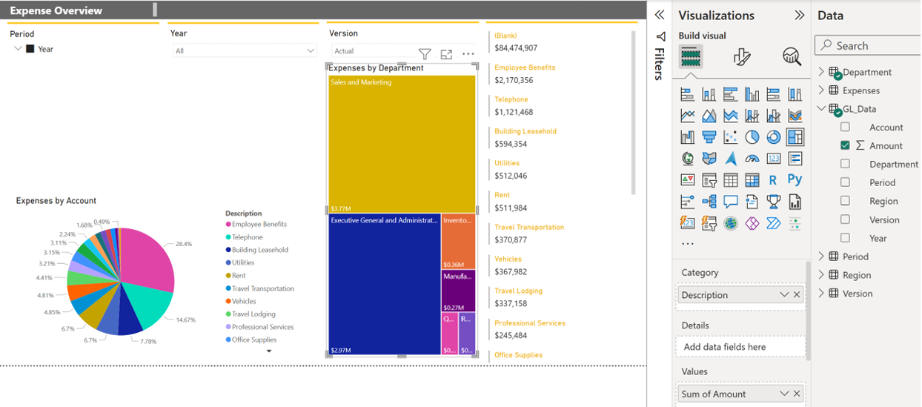Open treemap more options ellipsis
This screenshot has height=407, width=922.
tap(468, 54)
